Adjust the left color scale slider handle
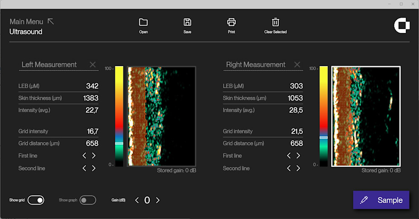 click(x=119, y=143)
